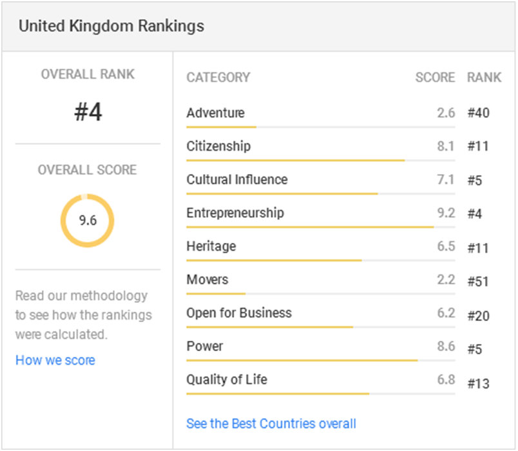Image resolution: width=518 pixels, height=451 pixels.
Task: Click the CATEGORY column header
Action: [x=218, y=77]
